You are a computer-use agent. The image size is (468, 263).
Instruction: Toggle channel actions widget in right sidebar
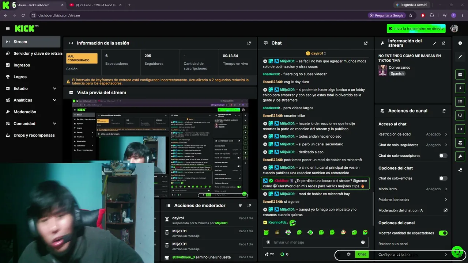[460, 142]
